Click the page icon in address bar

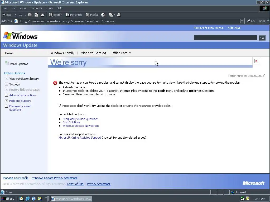[16, 21]
